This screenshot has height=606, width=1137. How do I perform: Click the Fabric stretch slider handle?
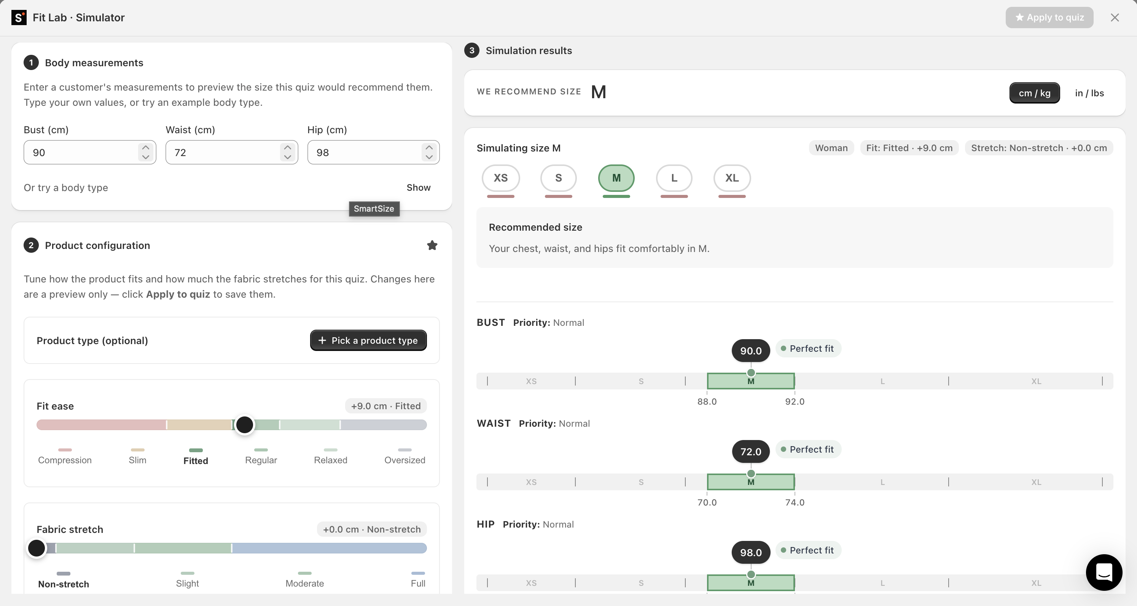(37, 548)
